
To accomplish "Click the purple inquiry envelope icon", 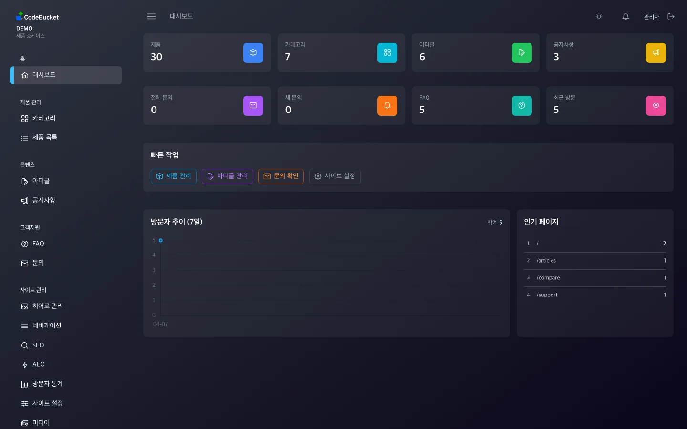I will [253, 106].
